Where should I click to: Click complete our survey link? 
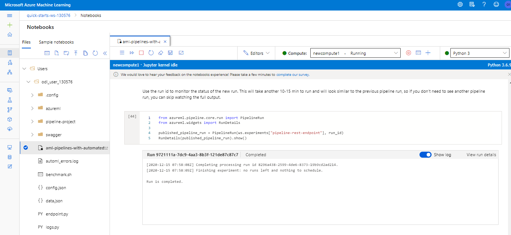293,75
